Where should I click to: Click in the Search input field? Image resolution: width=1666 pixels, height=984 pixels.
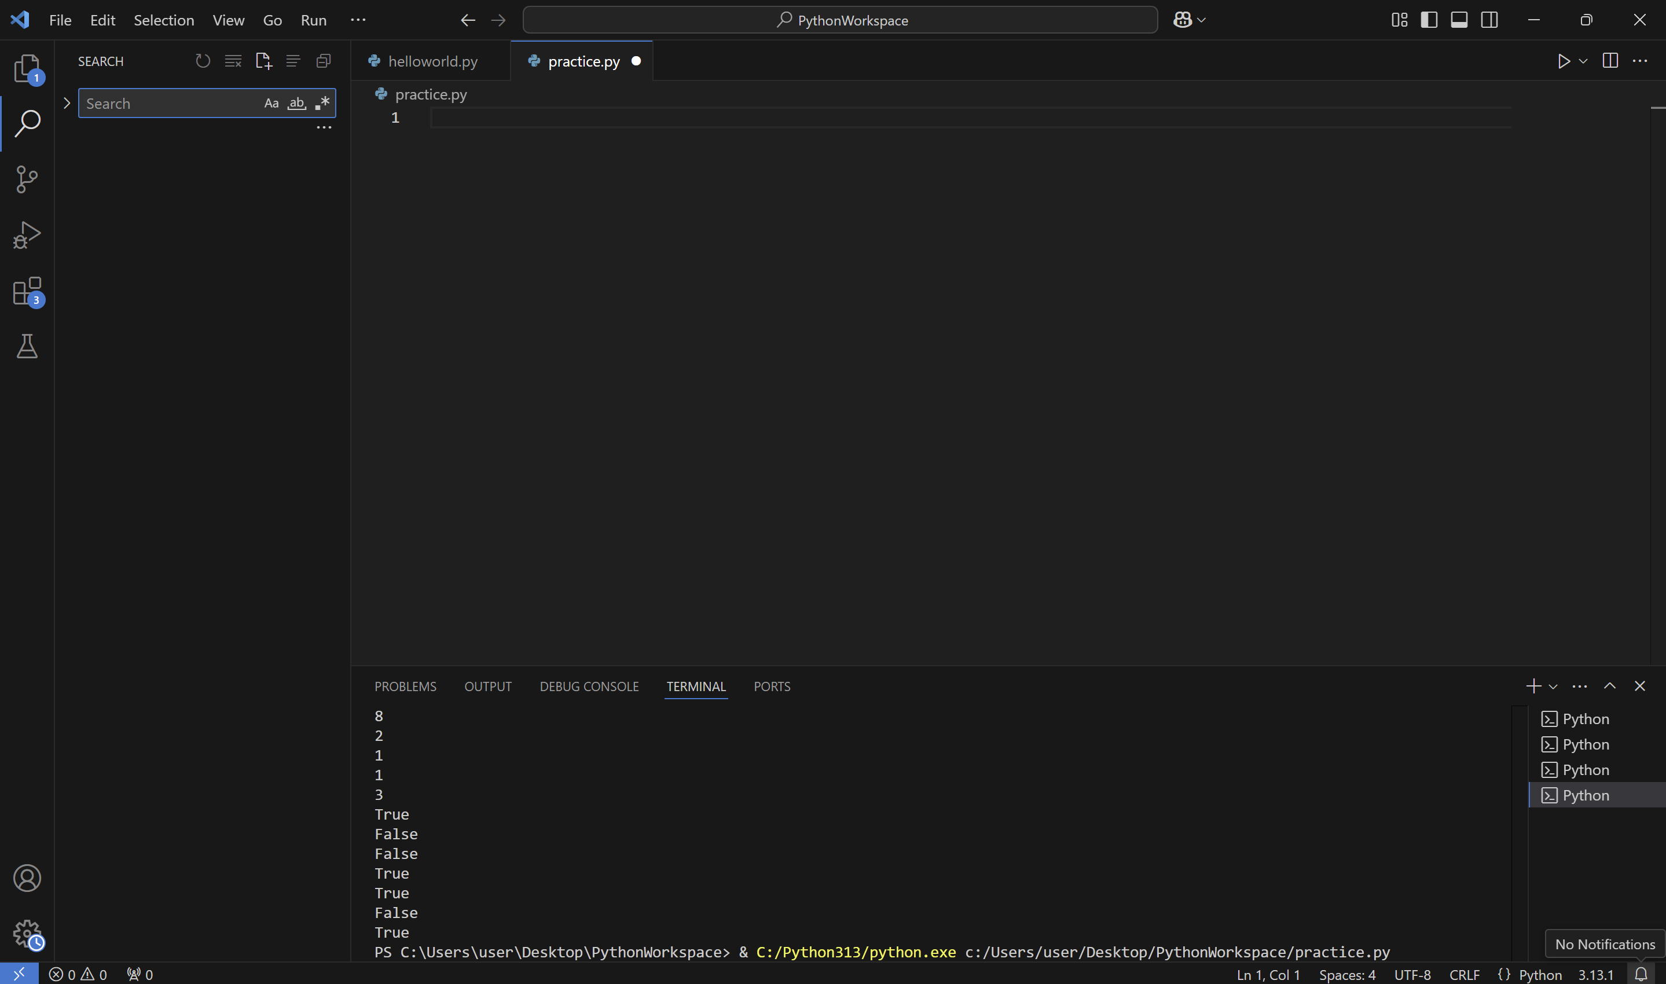169,104
